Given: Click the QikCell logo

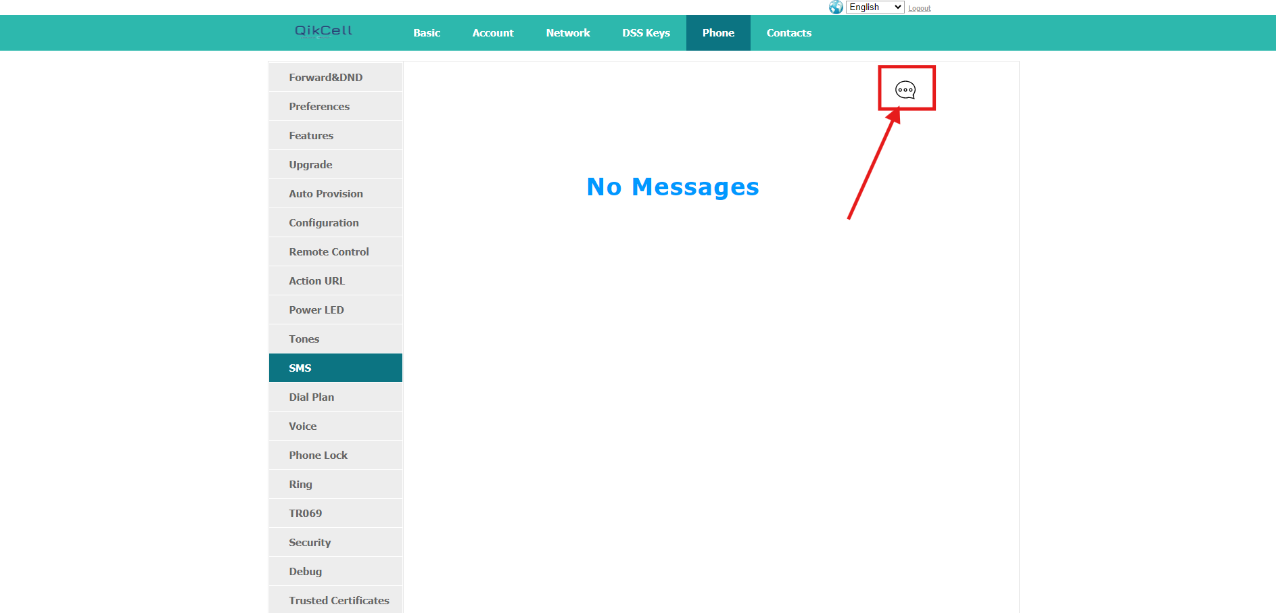Looking at the screenshot, I should click(x=323, y=31).
